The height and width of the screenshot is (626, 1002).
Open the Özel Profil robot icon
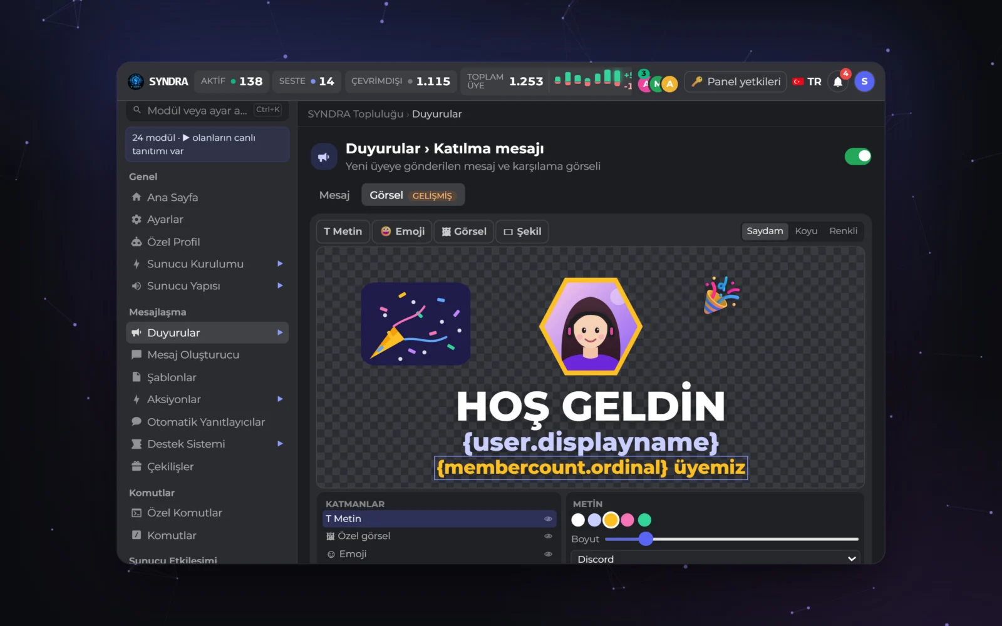tap(137, 242)
